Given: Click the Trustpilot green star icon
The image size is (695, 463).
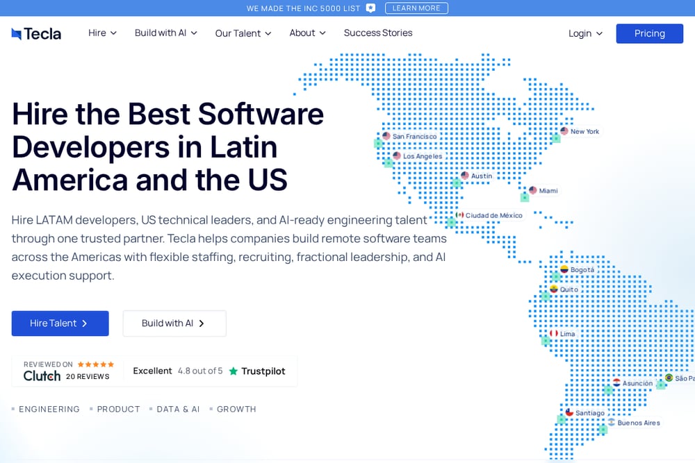Looking at the screenshot, I should [233, 371].
